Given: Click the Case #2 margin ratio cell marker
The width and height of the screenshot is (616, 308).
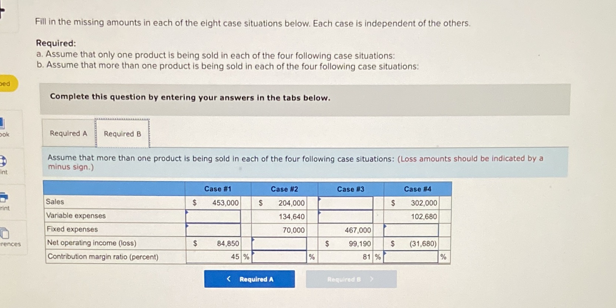Looking at the screenshot, I should point(253,252).
